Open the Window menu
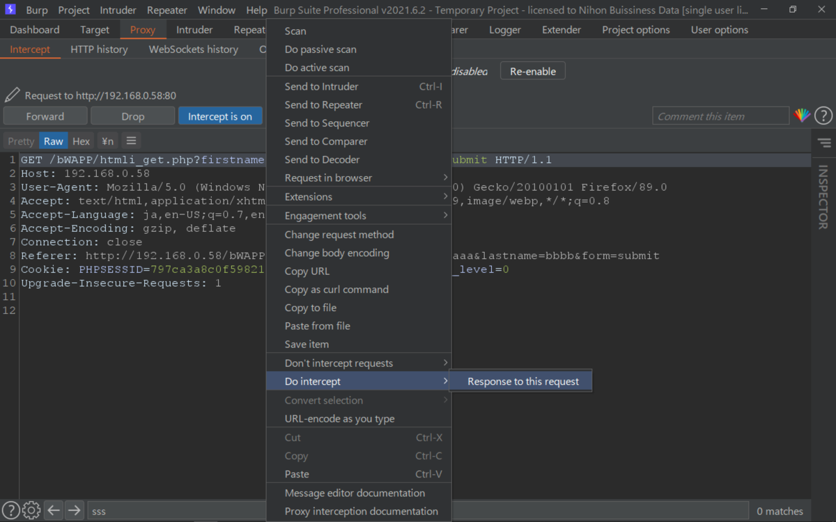The image size is (836, 522). pos(217,10)
